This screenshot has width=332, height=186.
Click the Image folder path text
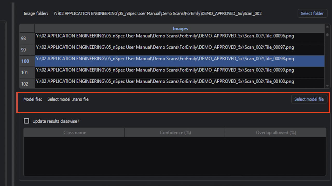click(157, 13)
